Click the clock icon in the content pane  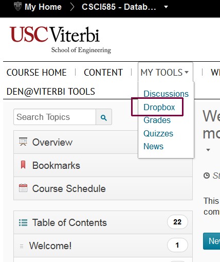tap(207, 176)
